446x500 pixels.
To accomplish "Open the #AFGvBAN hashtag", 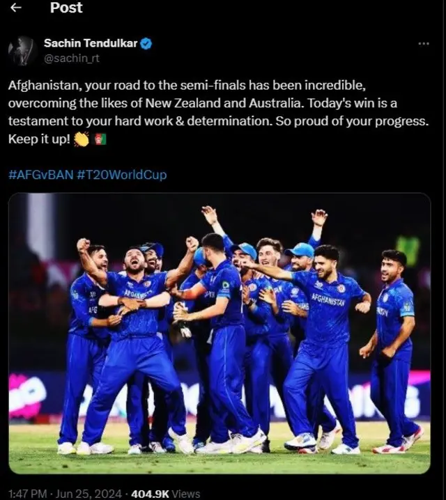I will pyautogui.click(x=40, y=175).
